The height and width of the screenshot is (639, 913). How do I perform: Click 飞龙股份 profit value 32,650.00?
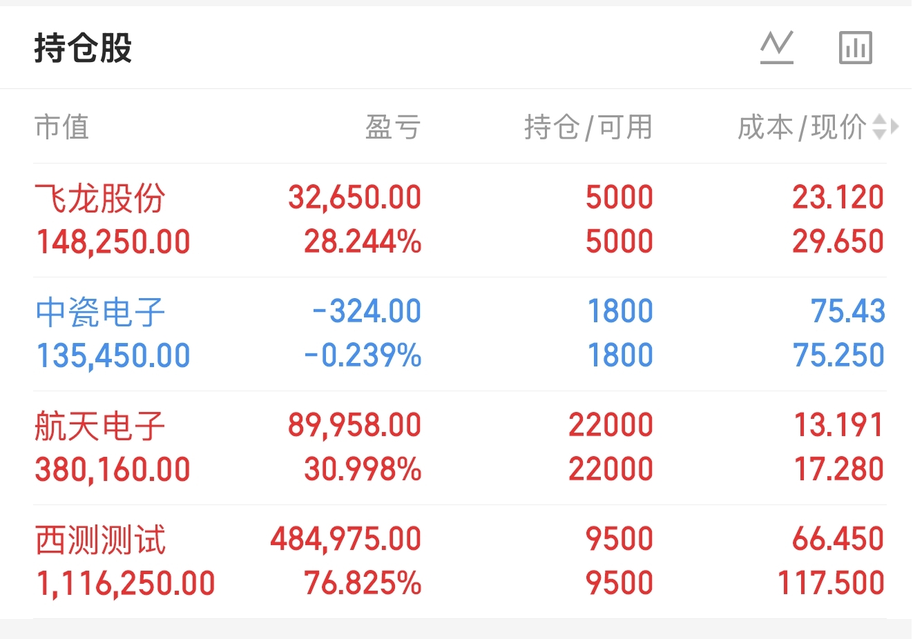354,197
